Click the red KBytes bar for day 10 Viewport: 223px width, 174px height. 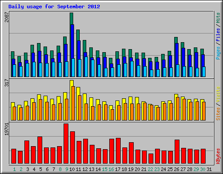73,147
